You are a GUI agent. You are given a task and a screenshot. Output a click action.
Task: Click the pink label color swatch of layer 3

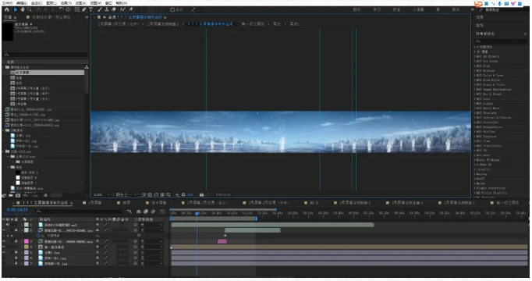26,241
